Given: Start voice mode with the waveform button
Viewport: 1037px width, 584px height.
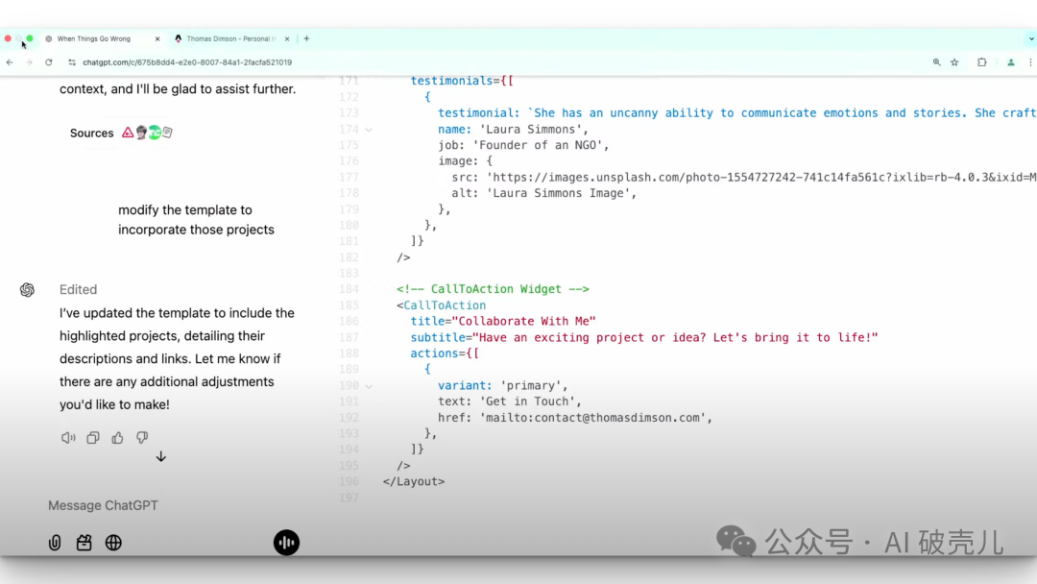Looking at the screenshot, I should (286, 543).
